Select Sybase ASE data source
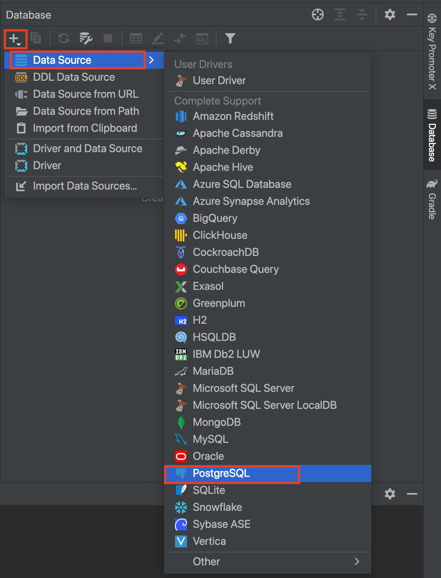The height and width of the screenshot is (578, 441). 268,524
